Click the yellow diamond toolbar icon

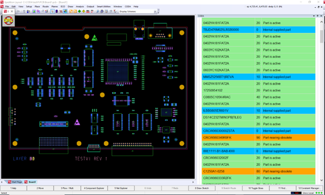point(84,11)
